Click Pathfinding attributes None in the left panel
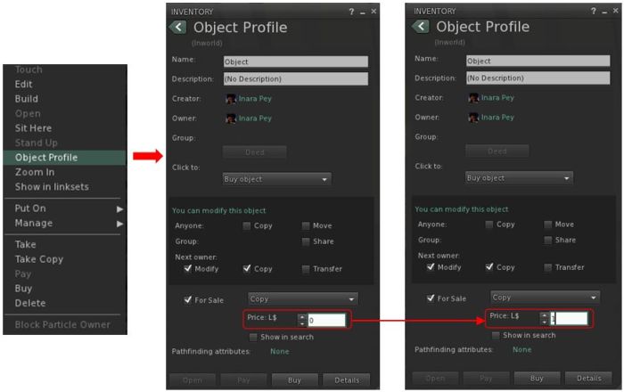 click(x=280, y=352)
